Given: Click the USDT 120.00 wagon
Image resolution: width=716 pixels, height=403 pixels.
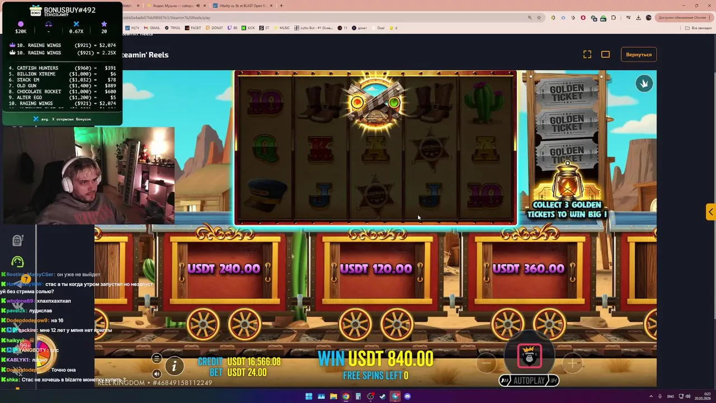Looking at the screenshot, I should pos(376,269).
